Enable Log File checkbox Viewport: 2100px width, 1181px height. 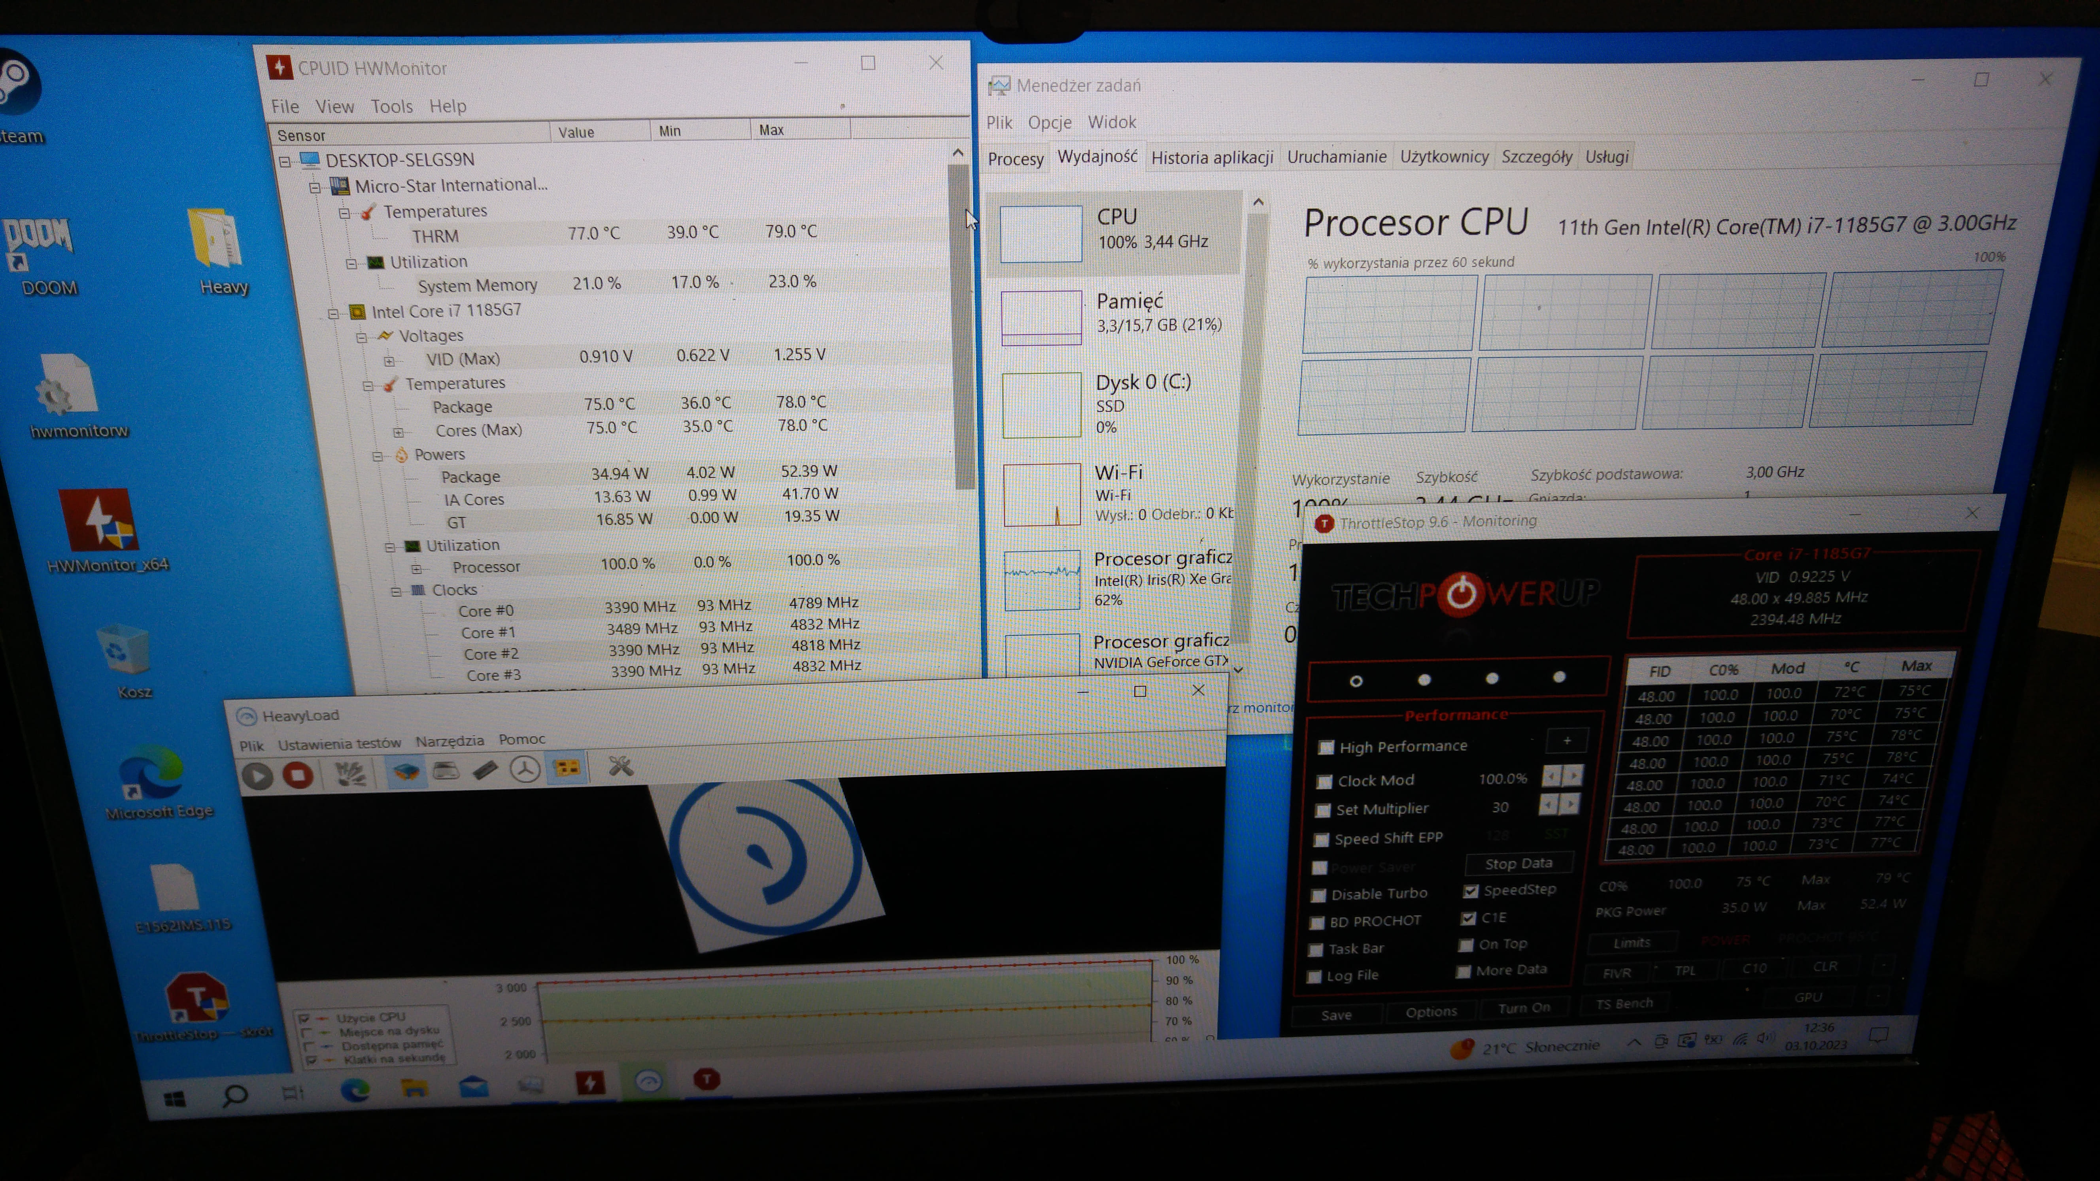click(x=1314, y=977)
